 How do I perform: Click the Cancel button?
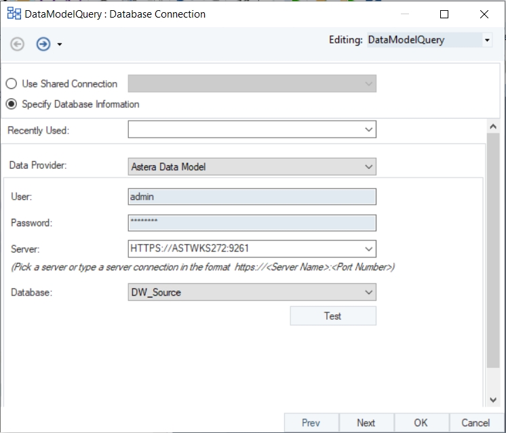[x=475, y=422]
